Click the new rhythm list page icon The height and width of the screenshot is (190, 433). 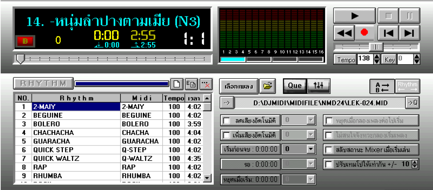click(x=176, y=84)
